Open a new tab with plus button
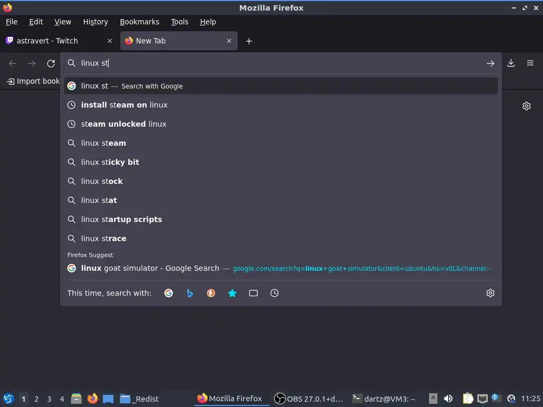This screenshot has height=407, width=543. (249, 41)
